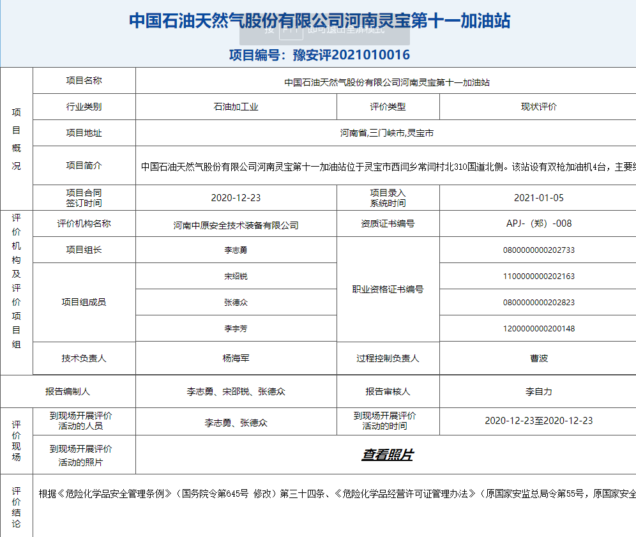Click the 项目合同签订时间 label
This screenshot has width=636, height=537.
tap(84, 198)
